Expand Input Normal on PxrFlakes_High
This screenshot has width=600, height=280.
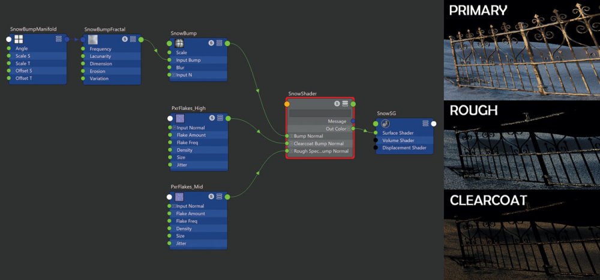coord(175,128)
